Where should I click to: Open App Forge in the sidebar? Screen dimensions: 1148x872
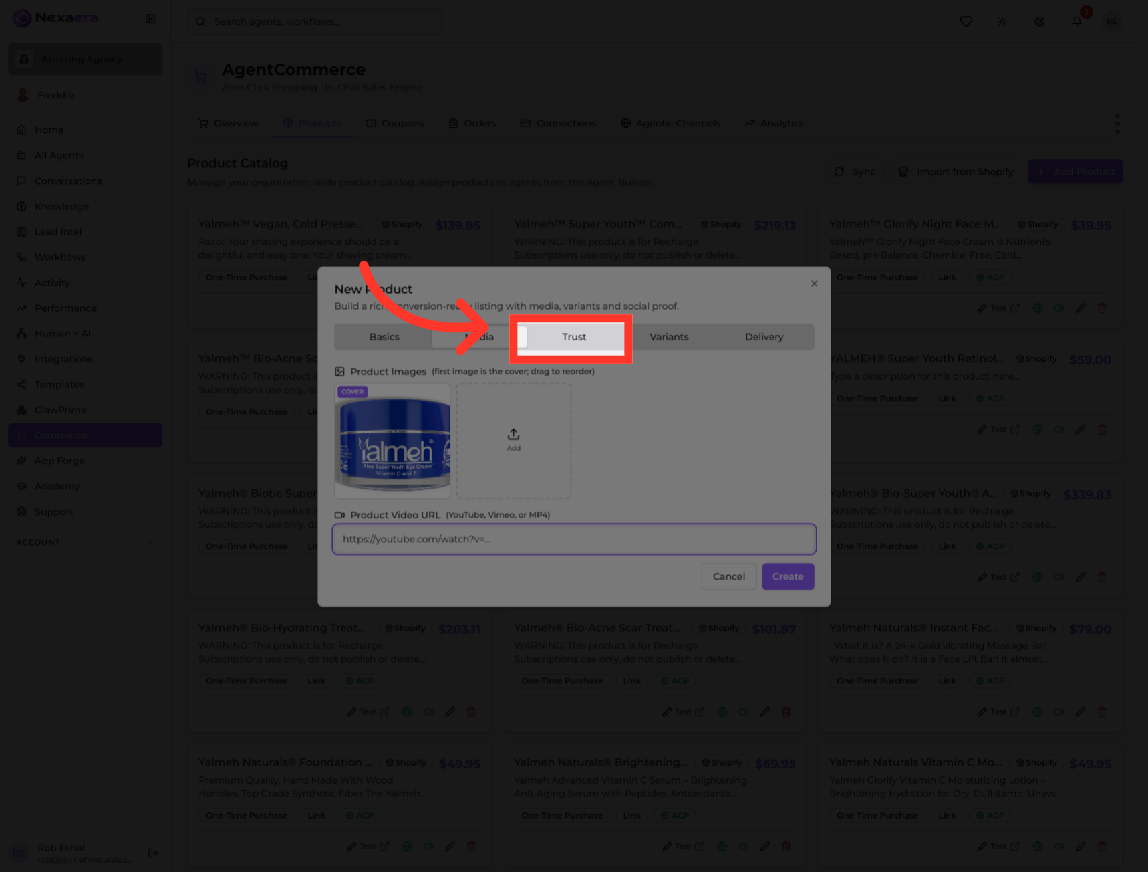point(85,461)
